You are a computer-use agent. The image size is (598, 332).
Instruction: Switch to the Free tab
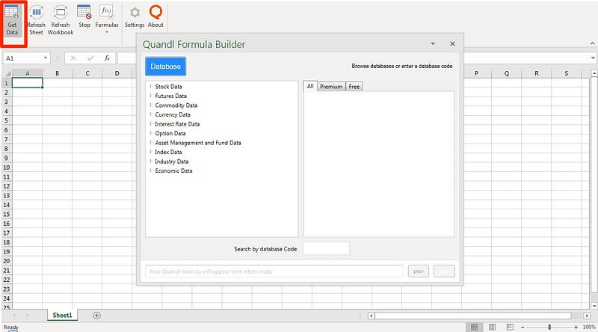(x=354, y=87)
